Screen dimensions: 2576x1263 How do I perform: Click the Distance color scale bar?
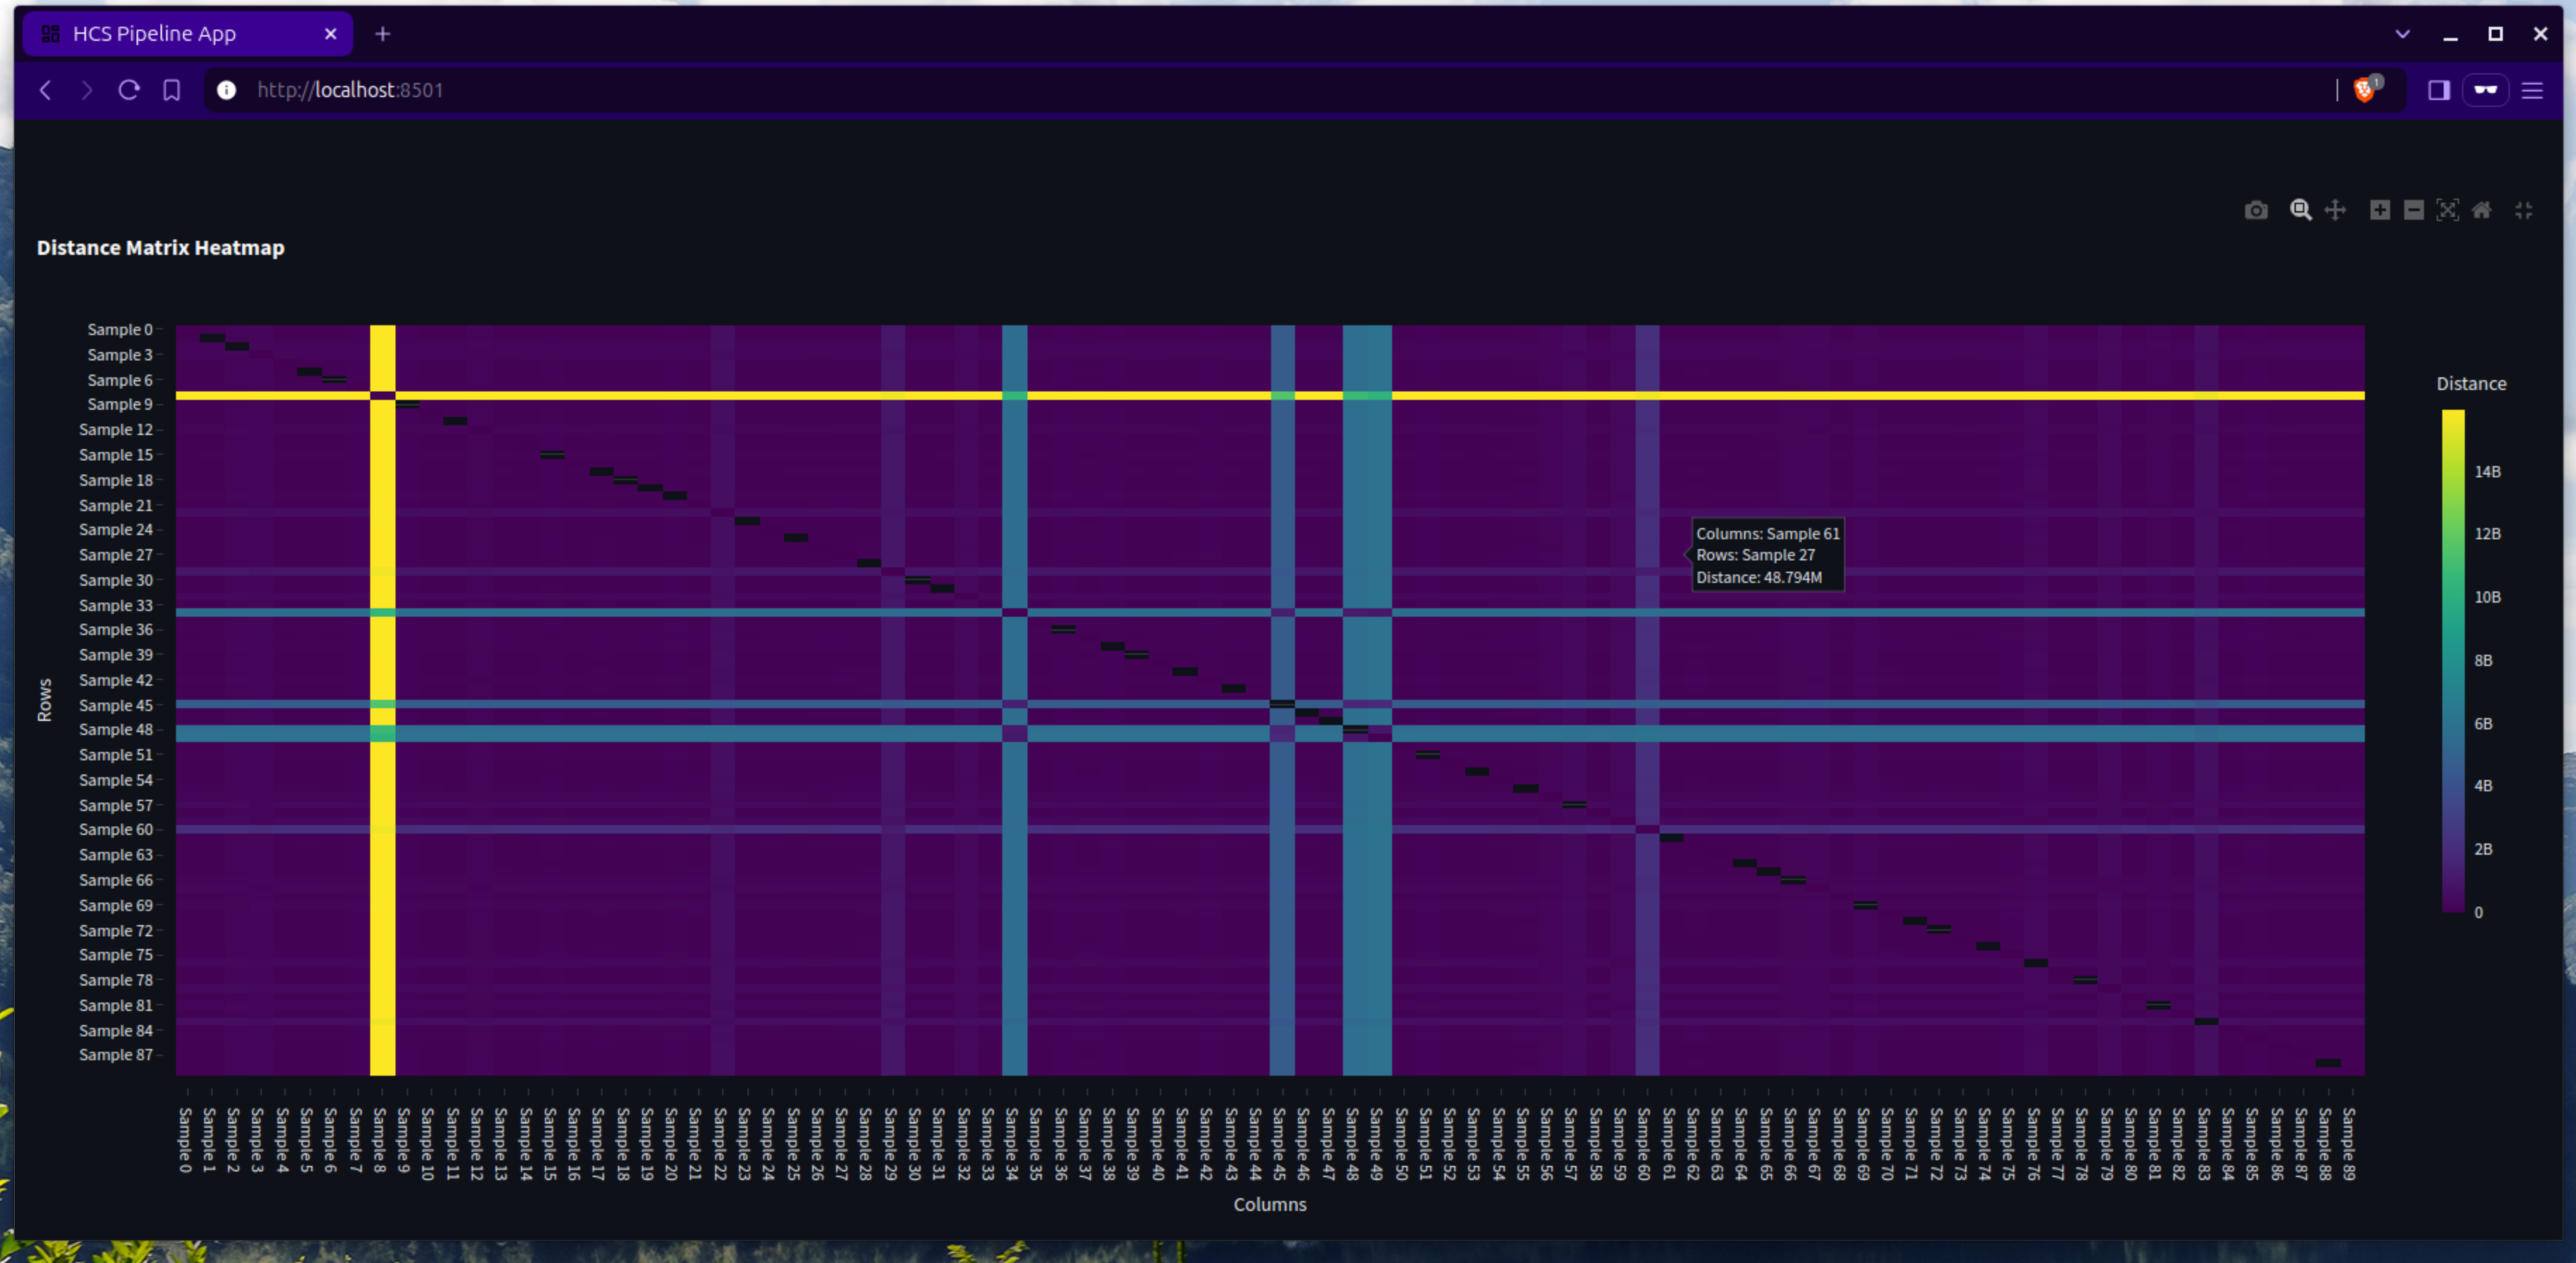tap(2453, 661)
